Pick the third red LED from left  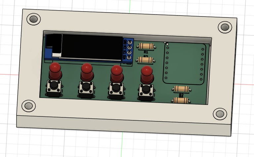point(117,73)
